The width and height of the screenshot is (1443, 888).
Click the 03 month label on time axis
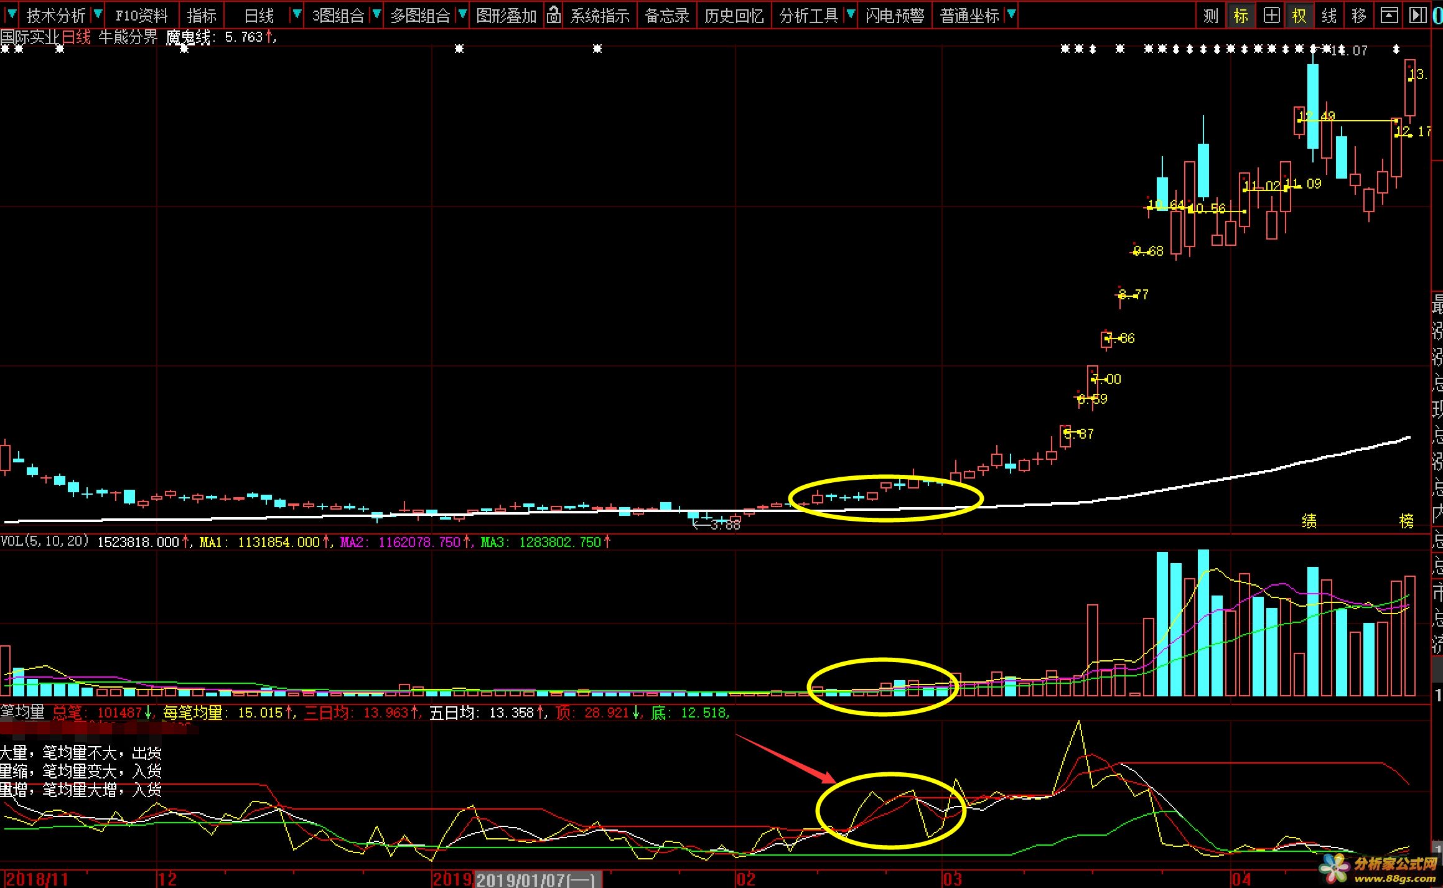(952, 879)
